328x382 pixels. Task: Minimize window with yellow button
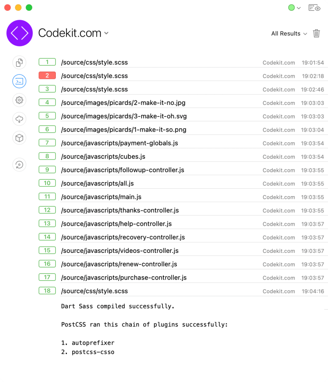click(x=18, y=7)
